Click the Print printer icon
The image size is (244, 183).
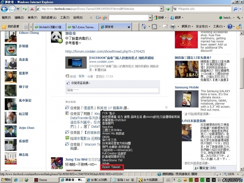(x=173, y=27)
